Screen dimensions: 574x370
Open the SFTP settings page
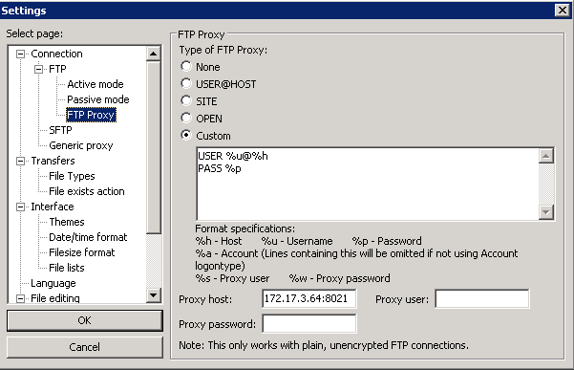(x=60, y=130)
